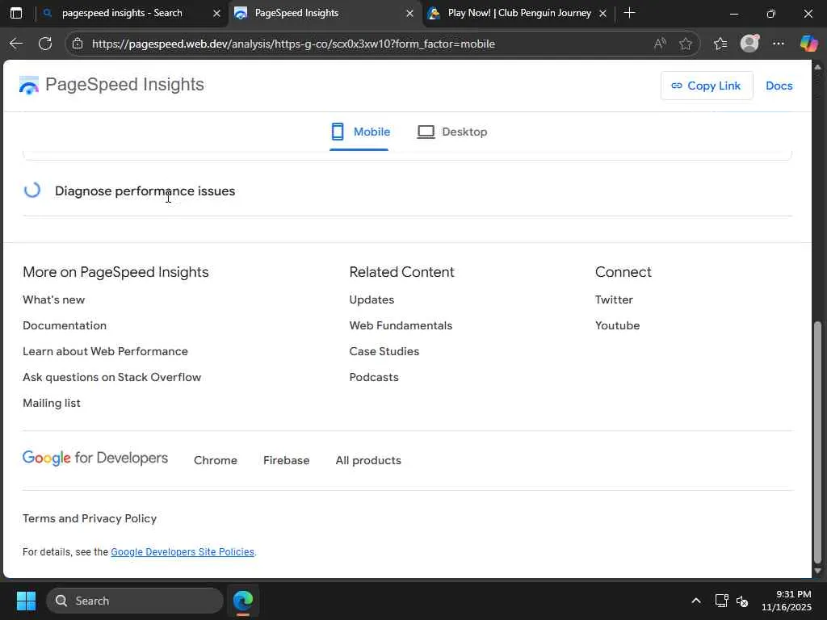Click the Diagnose performance issues heading
The image size is (827, 620).
click(x=145, y=191)
